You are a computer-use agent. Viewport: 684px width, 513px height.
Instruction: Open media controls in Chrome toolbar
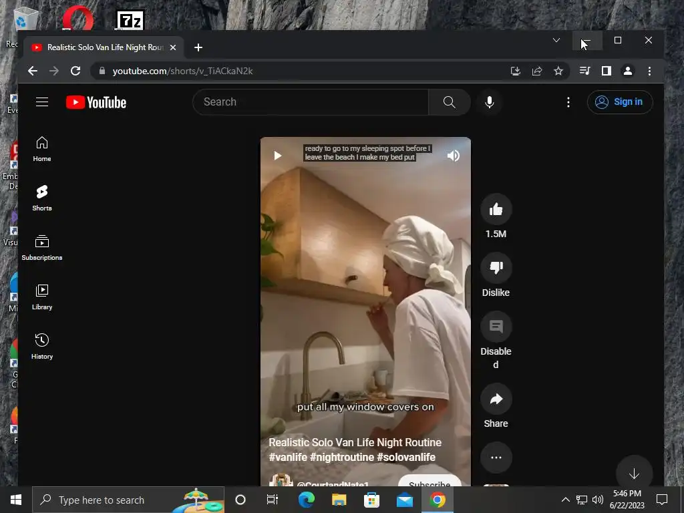(x=584, y=71)
